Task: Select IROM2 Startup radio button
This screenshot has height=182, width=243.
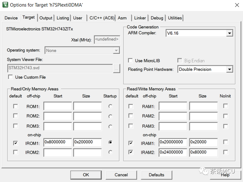Action: pos(110,152)
